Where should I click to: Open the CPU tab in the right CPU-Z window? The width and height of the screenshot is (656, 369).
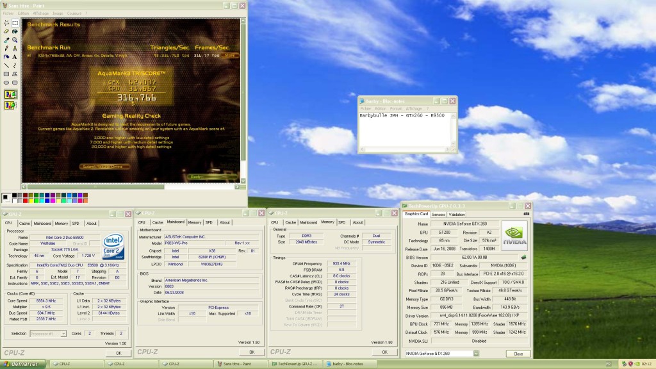pyautogui.click(x=274, y=222)
